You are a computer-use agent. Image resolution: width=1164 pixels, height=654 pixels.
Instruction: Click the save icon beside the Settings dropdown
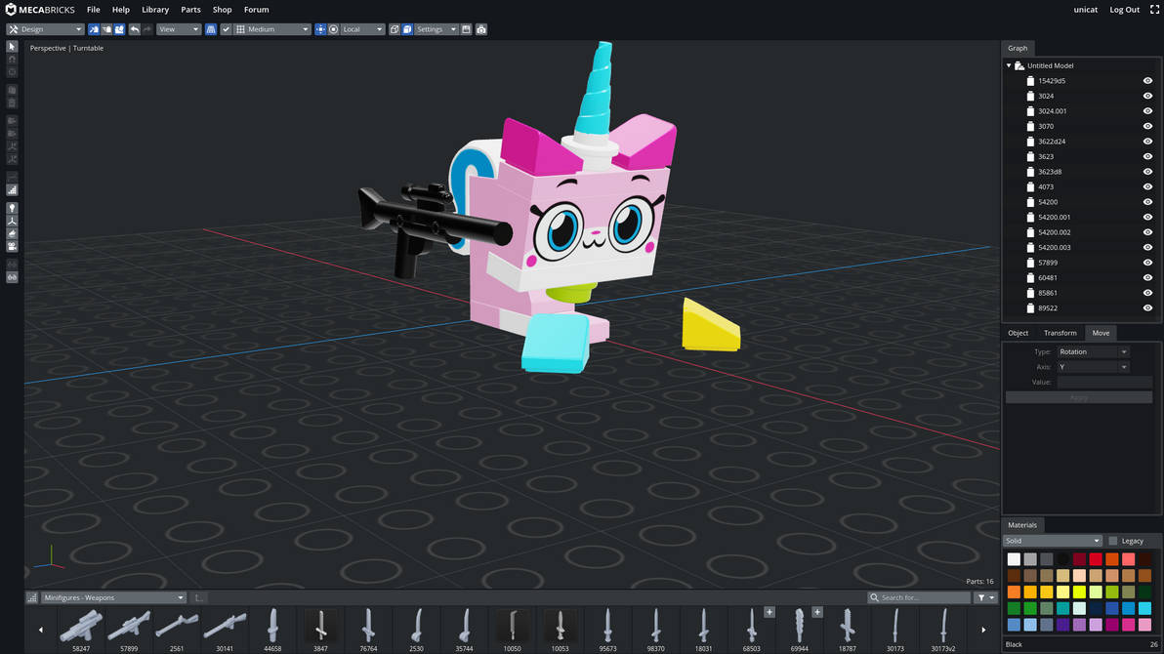click(466, 29)
